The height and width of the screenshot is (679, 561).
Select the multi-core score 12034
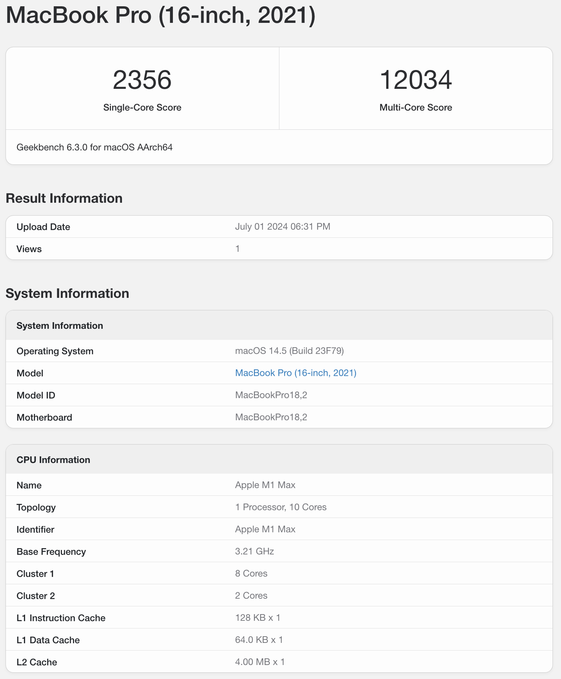[x=416, y=80]
